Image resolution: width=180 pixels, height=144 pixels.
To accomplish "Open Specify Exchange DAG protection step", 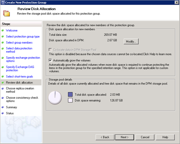I will click(x=20, y=69).
